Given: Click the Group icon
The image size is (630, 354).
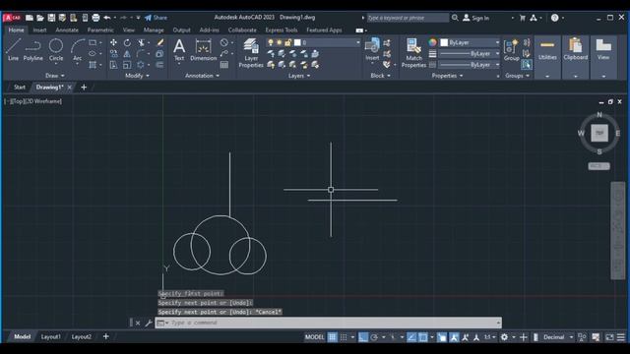Looking at the screenshot, I should point(511,50).
